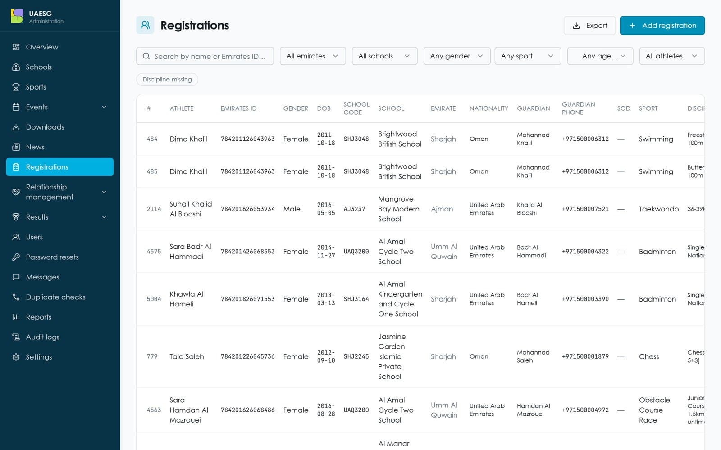This screenshot has width=721, height=450.
Task: Click the Results medal icon
Action: tap(16, 217)
